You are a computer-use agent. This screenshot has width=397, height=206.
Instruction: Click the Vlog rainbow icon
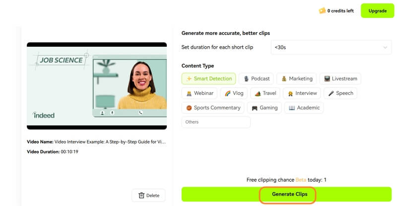pos(228,93)
